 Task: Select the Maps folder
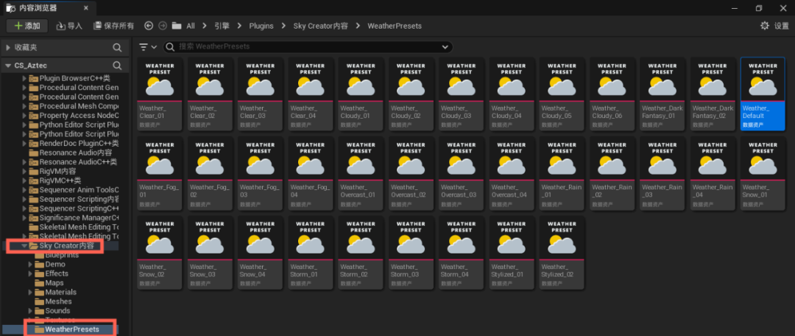pos(49,283)
